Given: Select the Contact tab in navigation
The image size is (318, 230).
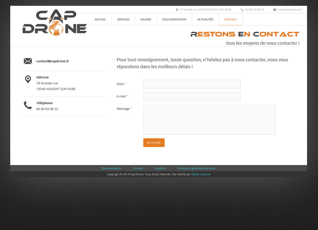Looking at the screenshot, I should (x=230, y=19).
